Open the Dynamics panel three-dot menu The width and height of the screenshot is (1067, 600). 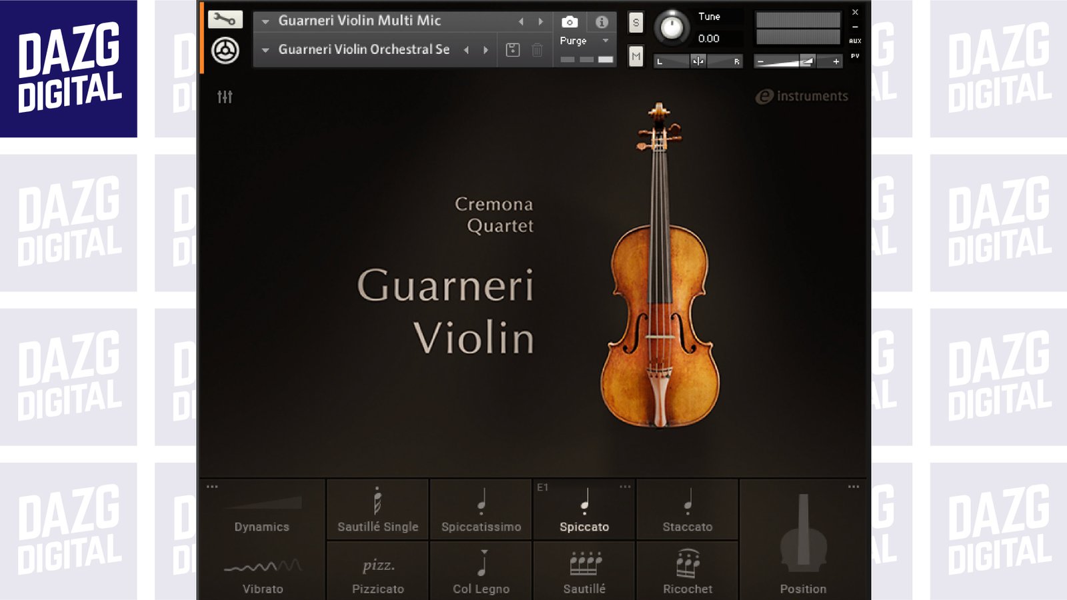(x=212, y=487)
